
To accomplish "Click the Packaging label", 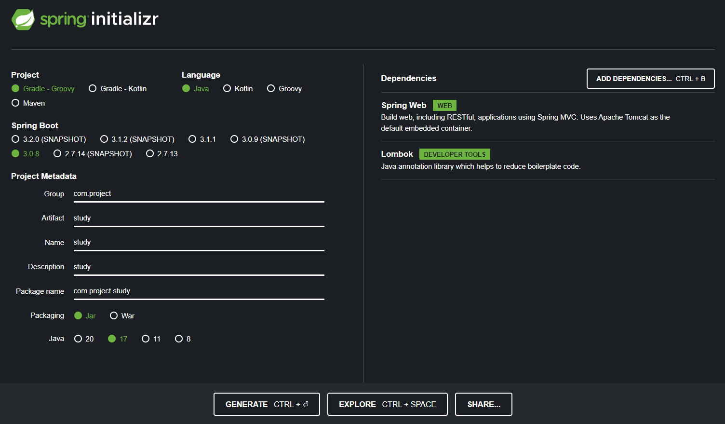I will [x=47, y=315].
